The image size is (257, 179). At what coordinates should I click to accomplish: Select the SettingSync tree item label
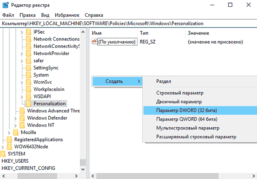tap(46, 68)
